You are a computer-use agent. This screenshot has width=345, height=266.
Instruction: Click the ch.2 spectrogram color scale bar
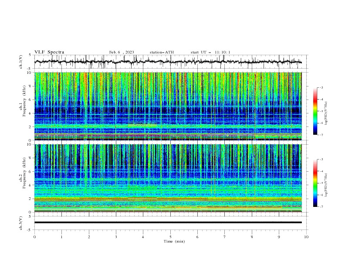pyautogui.click(x=315, y=183)
